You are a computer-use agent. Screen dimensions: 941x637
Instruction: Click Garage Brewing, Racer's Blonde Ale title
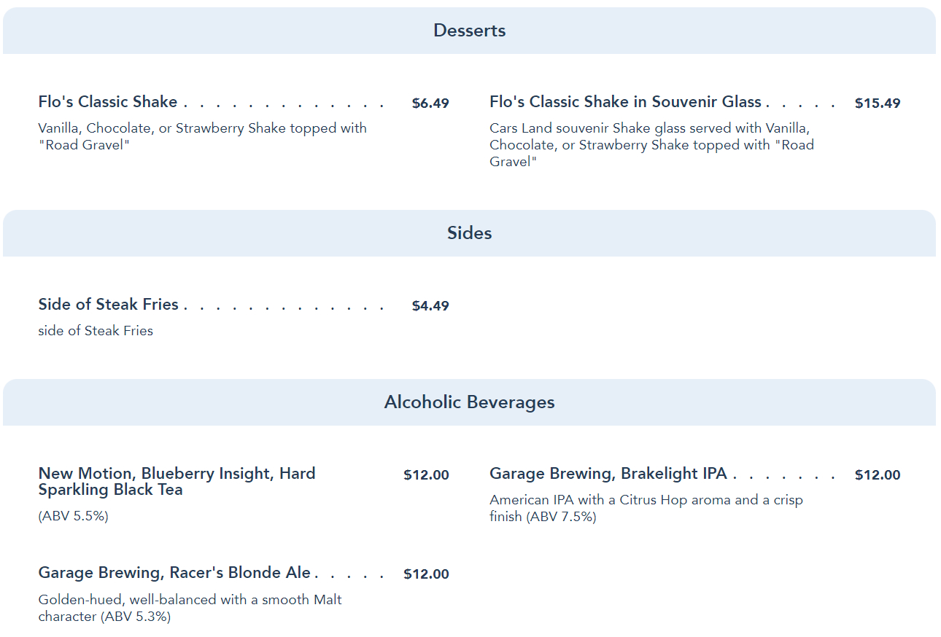tap(174, 573)
